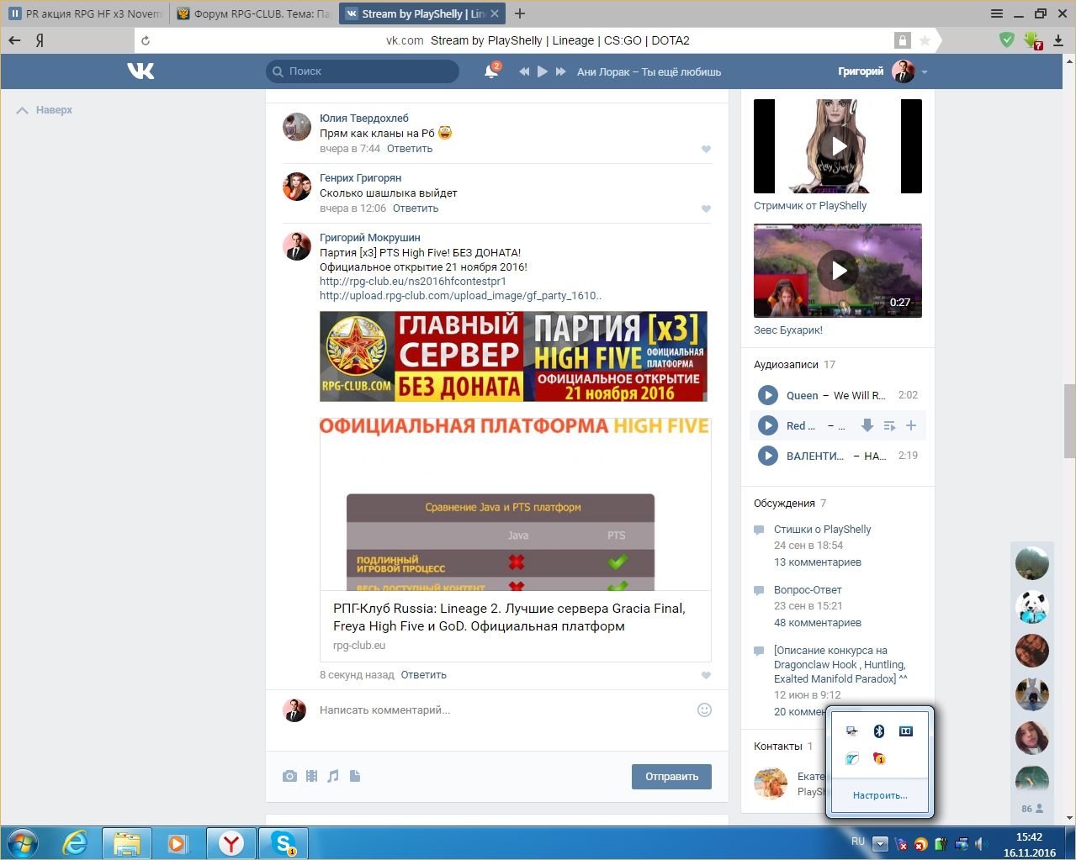1076x860 pixels.
Task: Open the 48 комментариев link
Action: tap(818, 623)
